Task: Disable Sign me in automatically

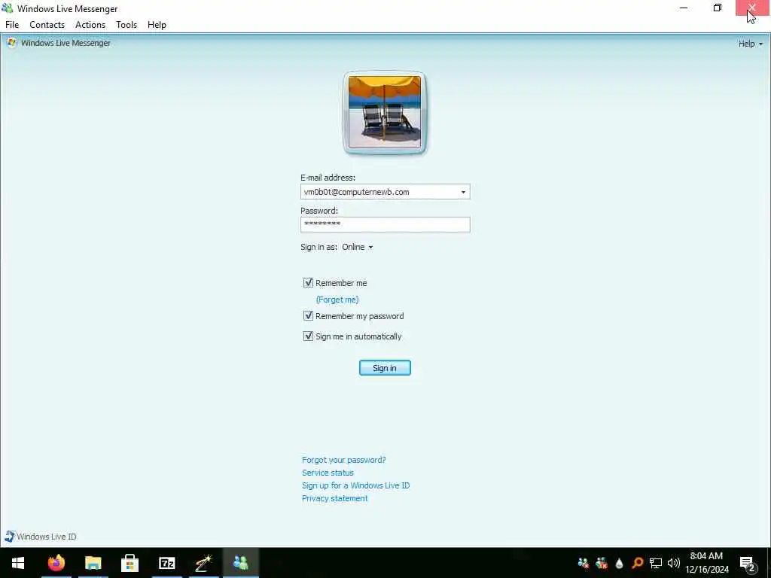Action: pyautogui.click(x=308, y=336)
